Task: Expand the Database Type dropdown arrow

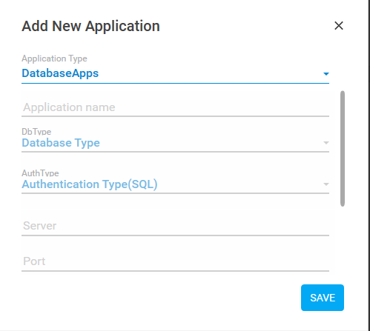Action: click(x=326, y=143)
